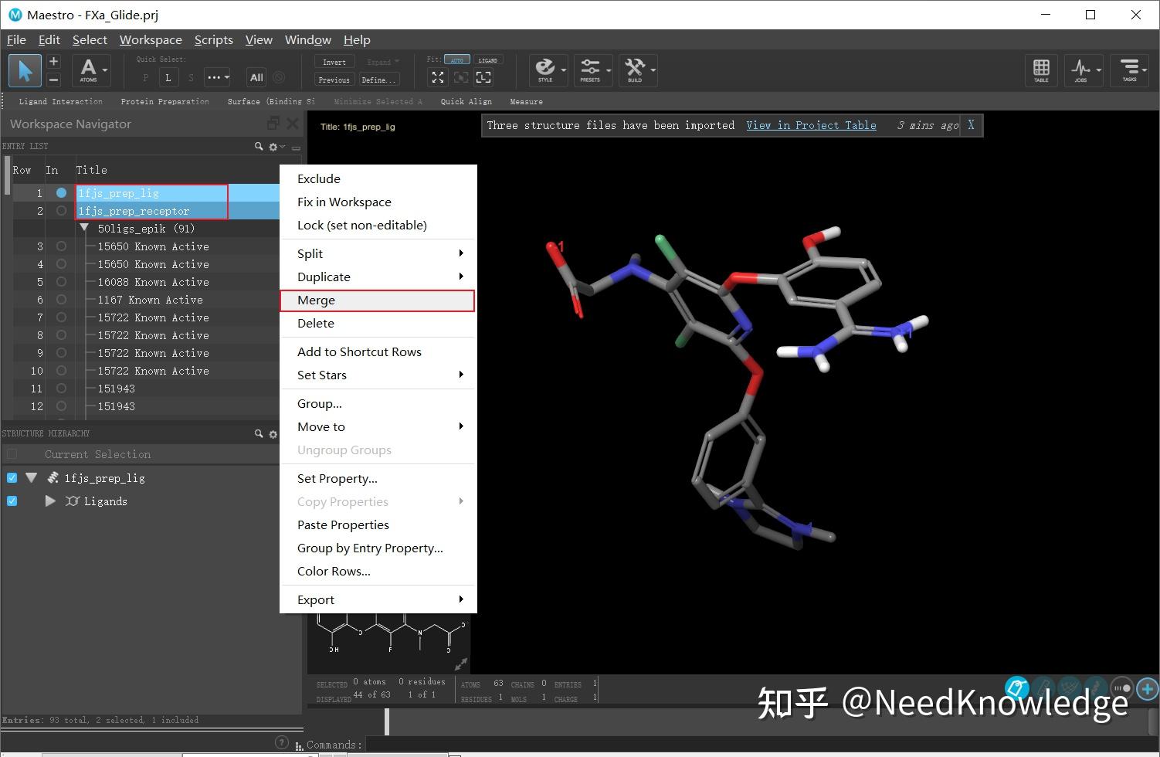
Task: Toggle the In circle for row 1fjs_prep_receptor
Action: tap(61, 210)
